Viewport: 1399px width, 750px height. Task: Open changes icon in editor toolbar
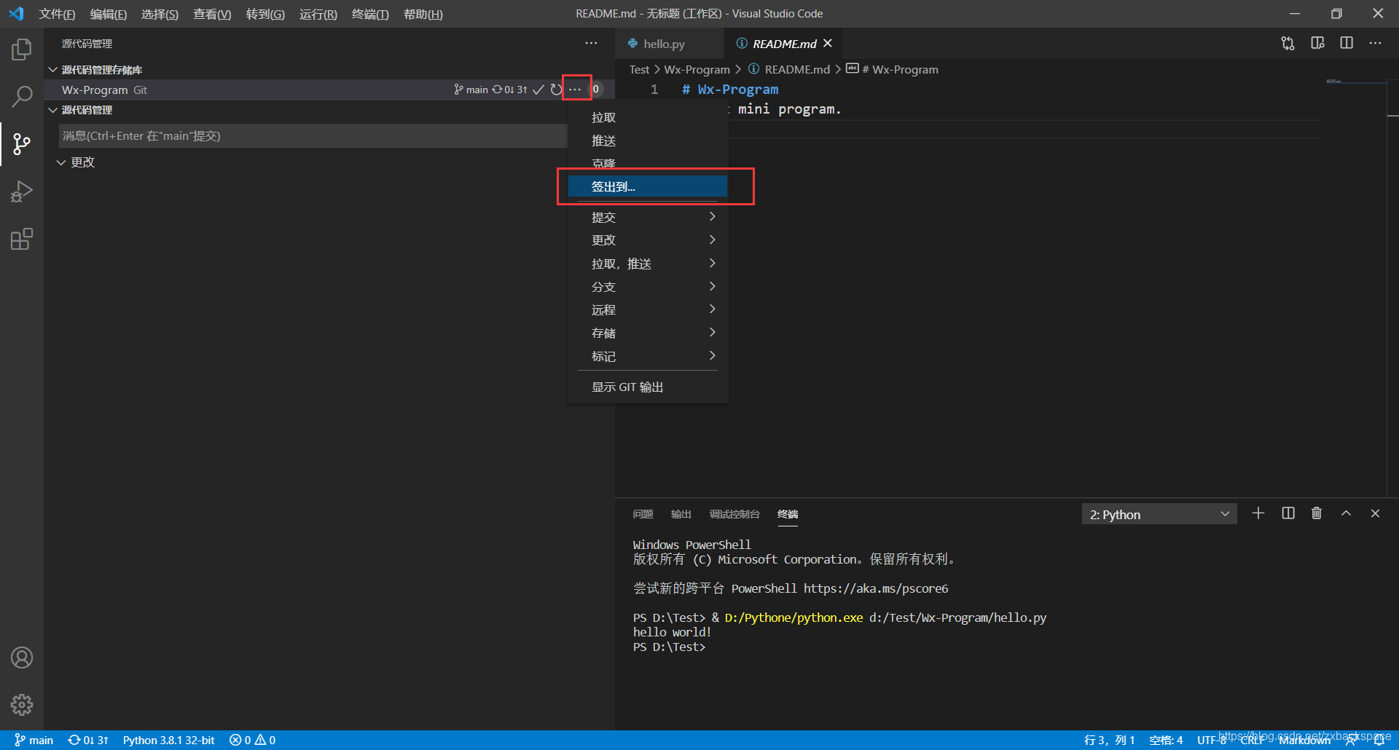(1288, 44)
